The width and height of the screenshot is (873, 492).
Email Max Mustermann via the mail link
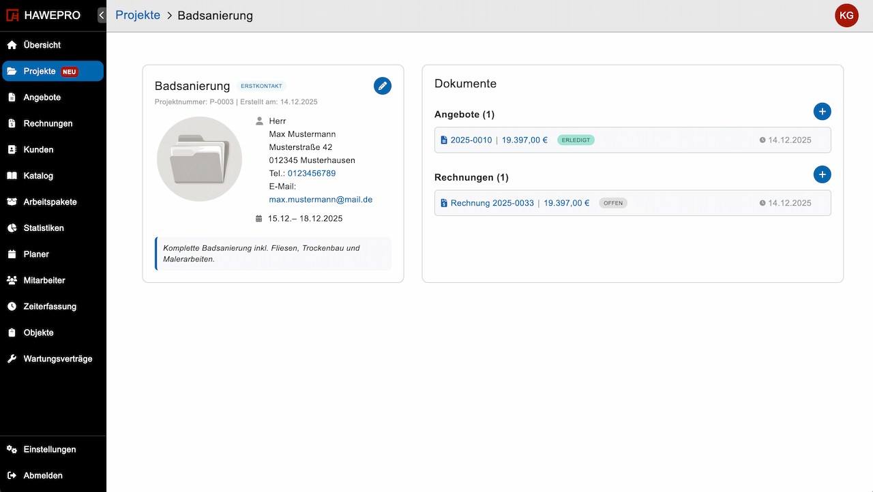pyautogui.click(x=321, y=199)
